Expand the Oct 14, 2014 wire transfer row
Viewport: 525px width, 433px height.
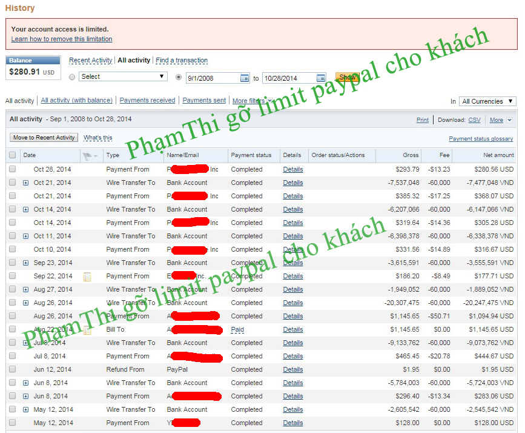point(26,210)
